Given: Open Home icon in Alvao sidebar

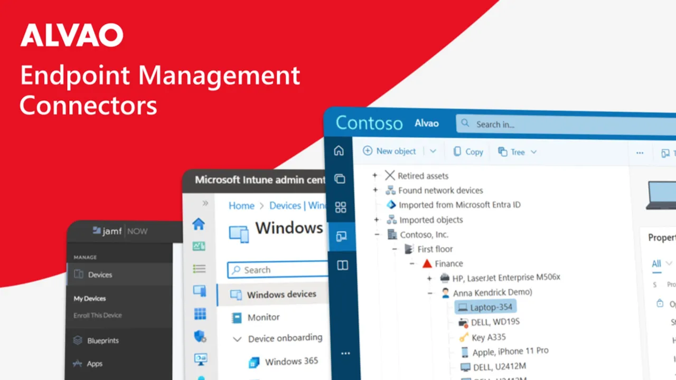Looking at the screenshot, I should 339,151.
